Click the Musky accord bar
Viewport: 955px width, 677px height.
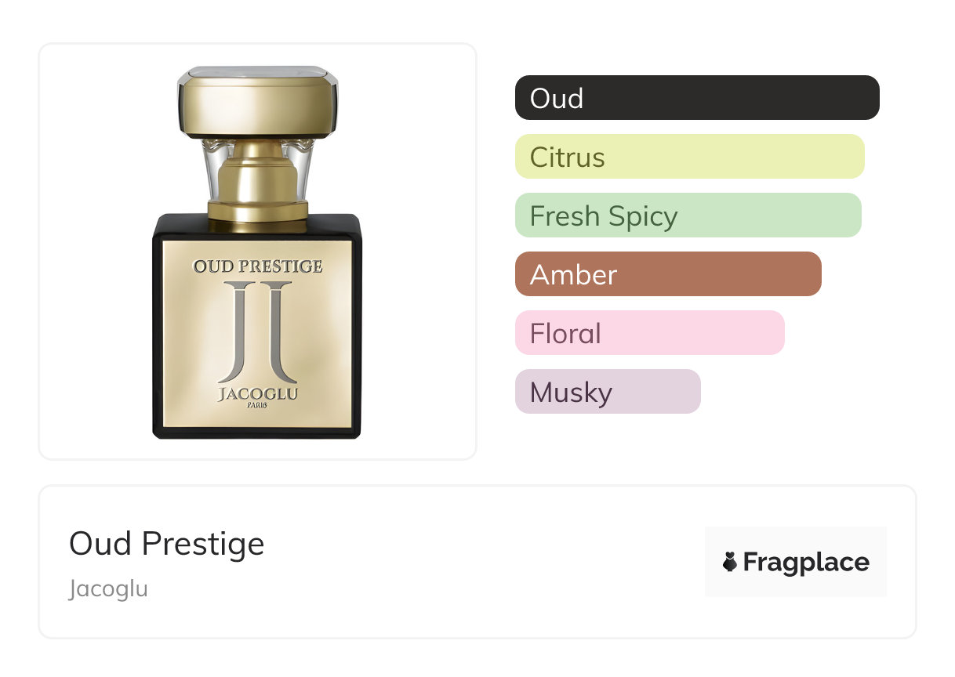point(607,392)
